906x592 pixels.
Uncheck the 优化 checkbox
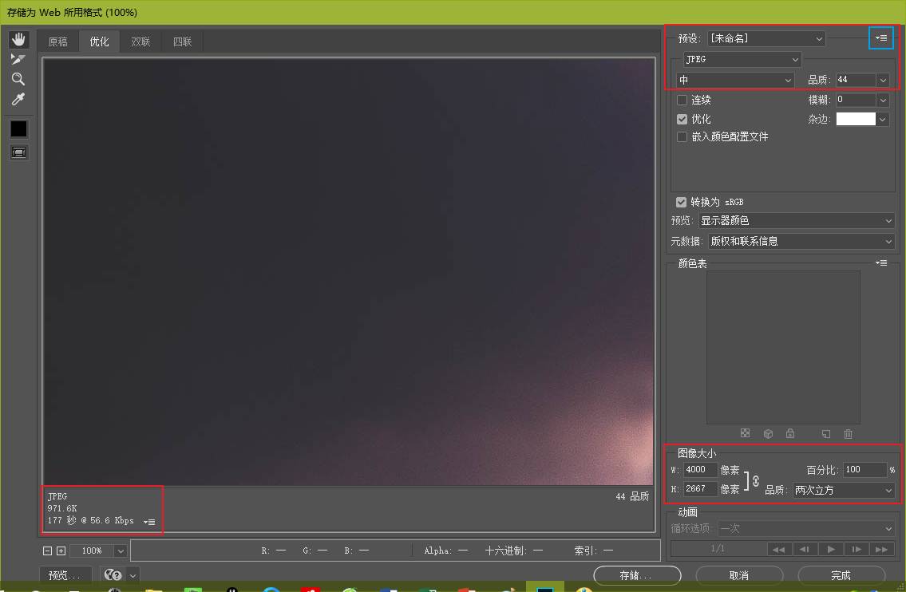click(x=682, y=119)
